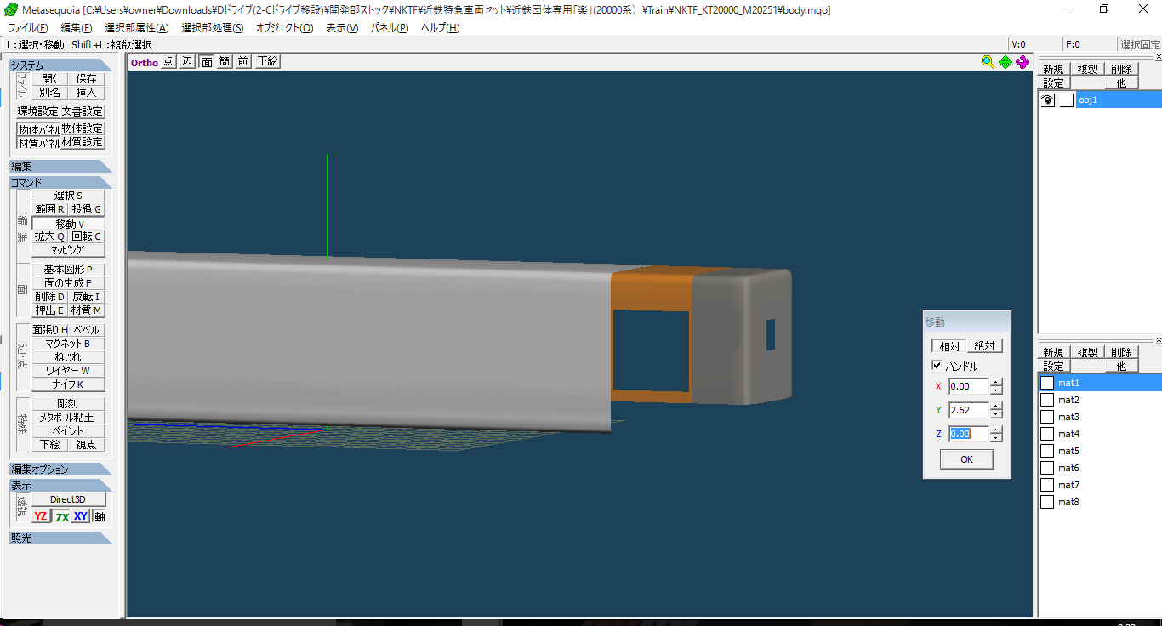
Task: Toggle 簡 simple display in viewport bar
Action: (x=225, y=61)
